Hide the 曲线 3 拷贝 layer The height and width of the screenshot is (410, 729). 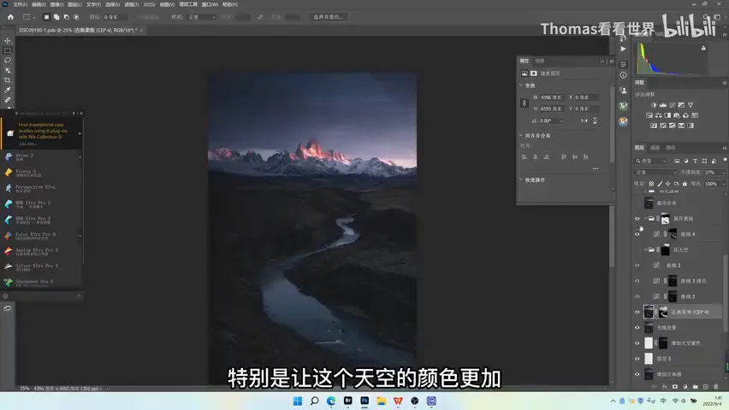(x=637, y=281)
